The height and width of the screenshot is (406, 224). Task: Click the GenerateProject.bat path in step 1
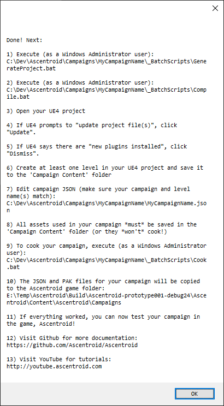107,65
